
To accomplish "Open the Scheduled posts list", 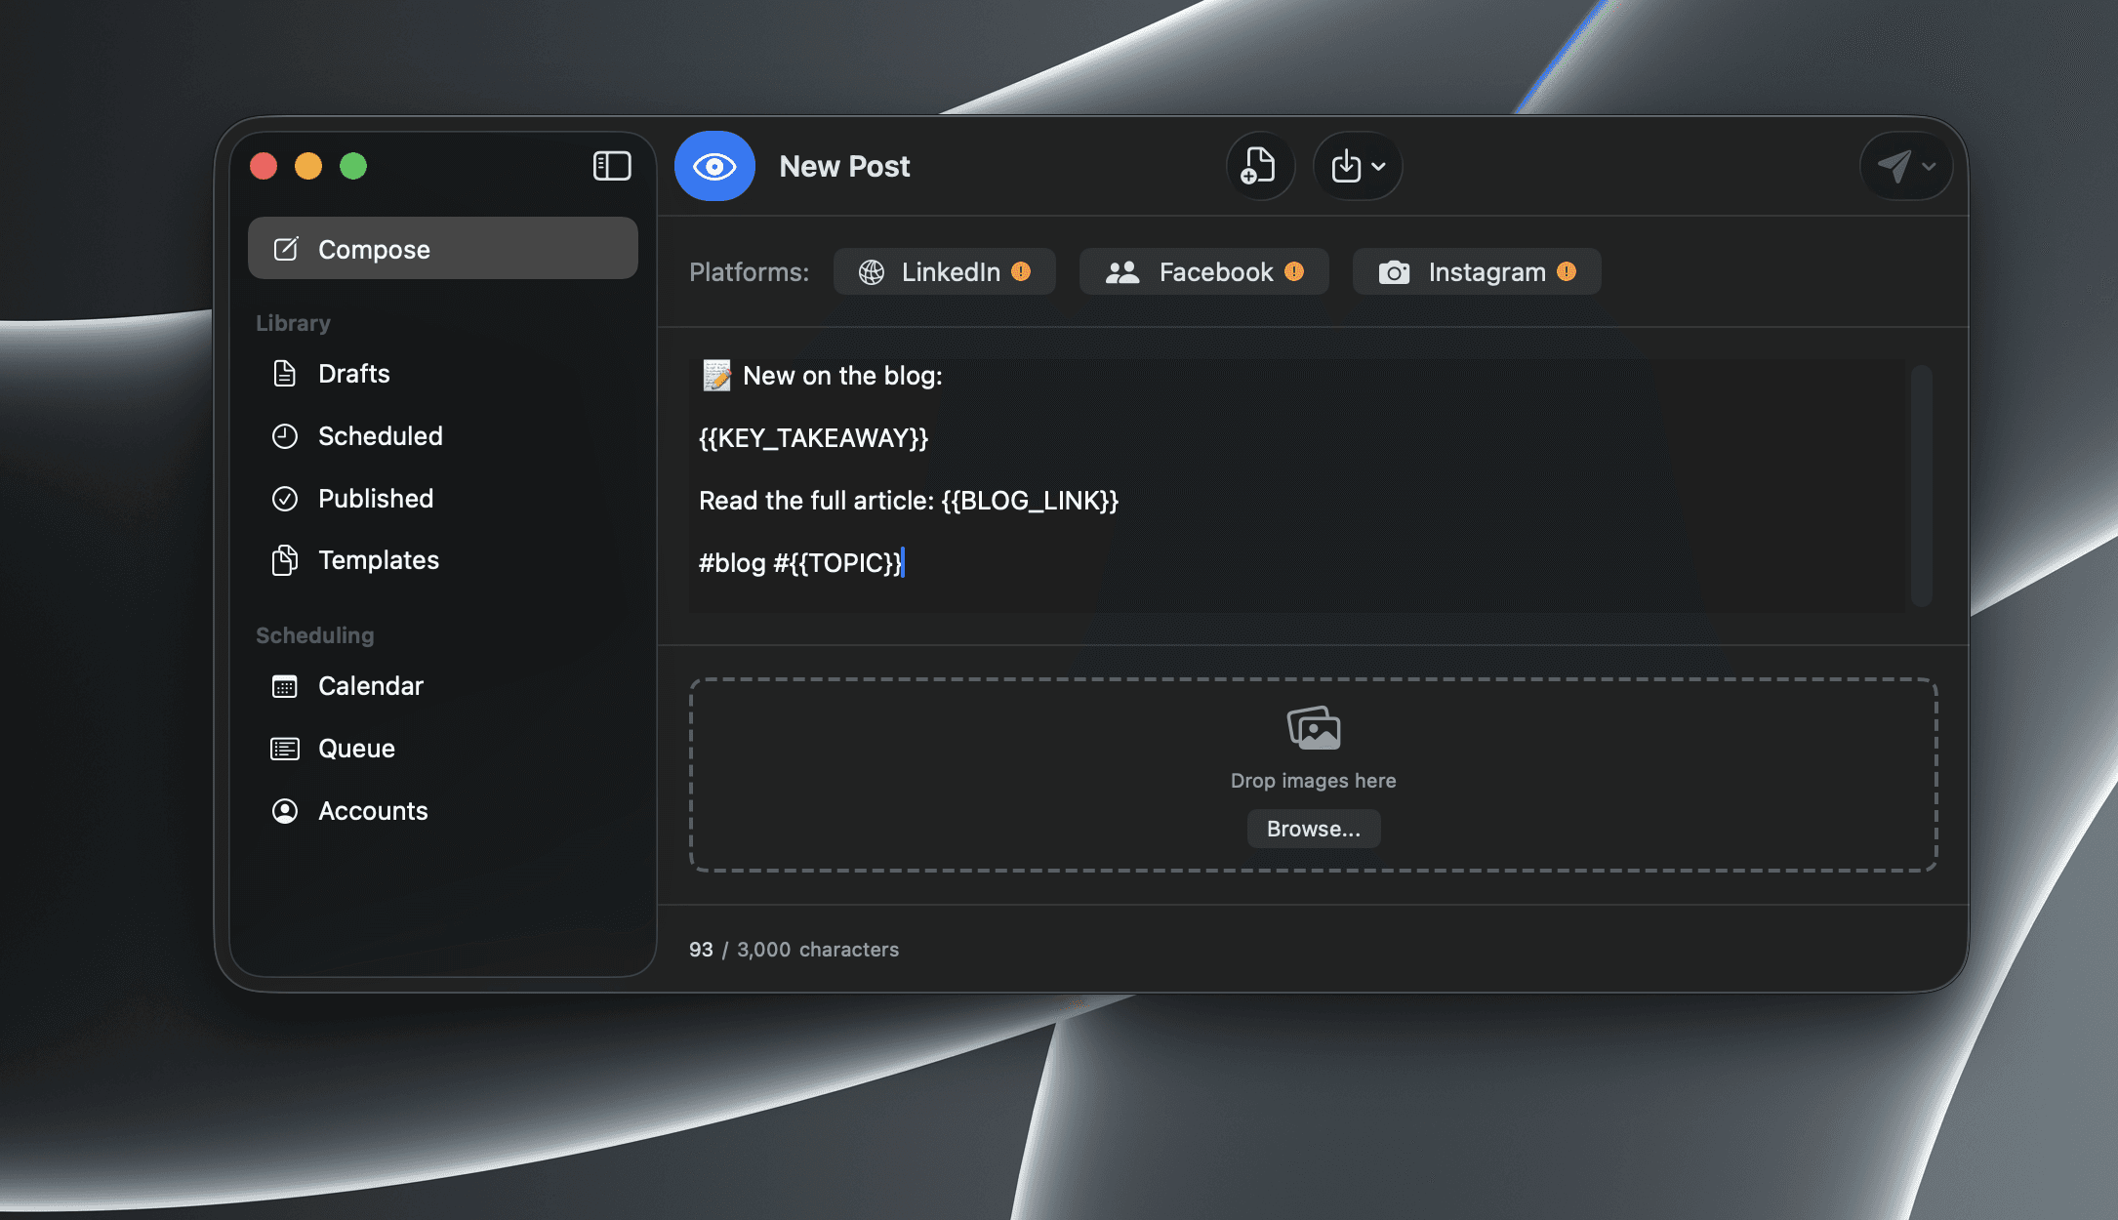I will point(380,436).
